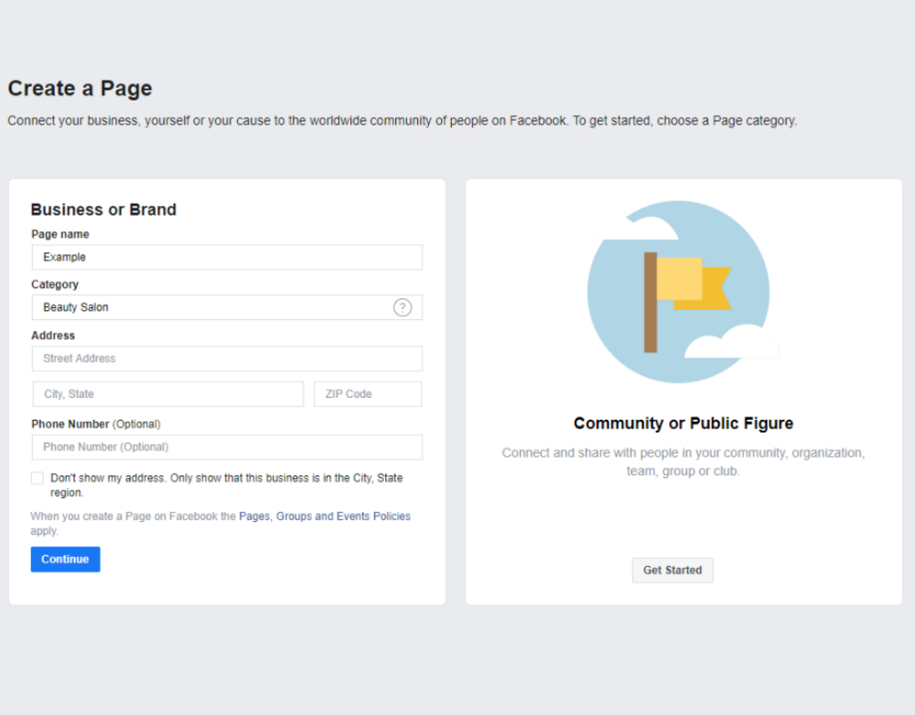
Task: Click the Business or Brand heading
Action: (x=103, y=209)
